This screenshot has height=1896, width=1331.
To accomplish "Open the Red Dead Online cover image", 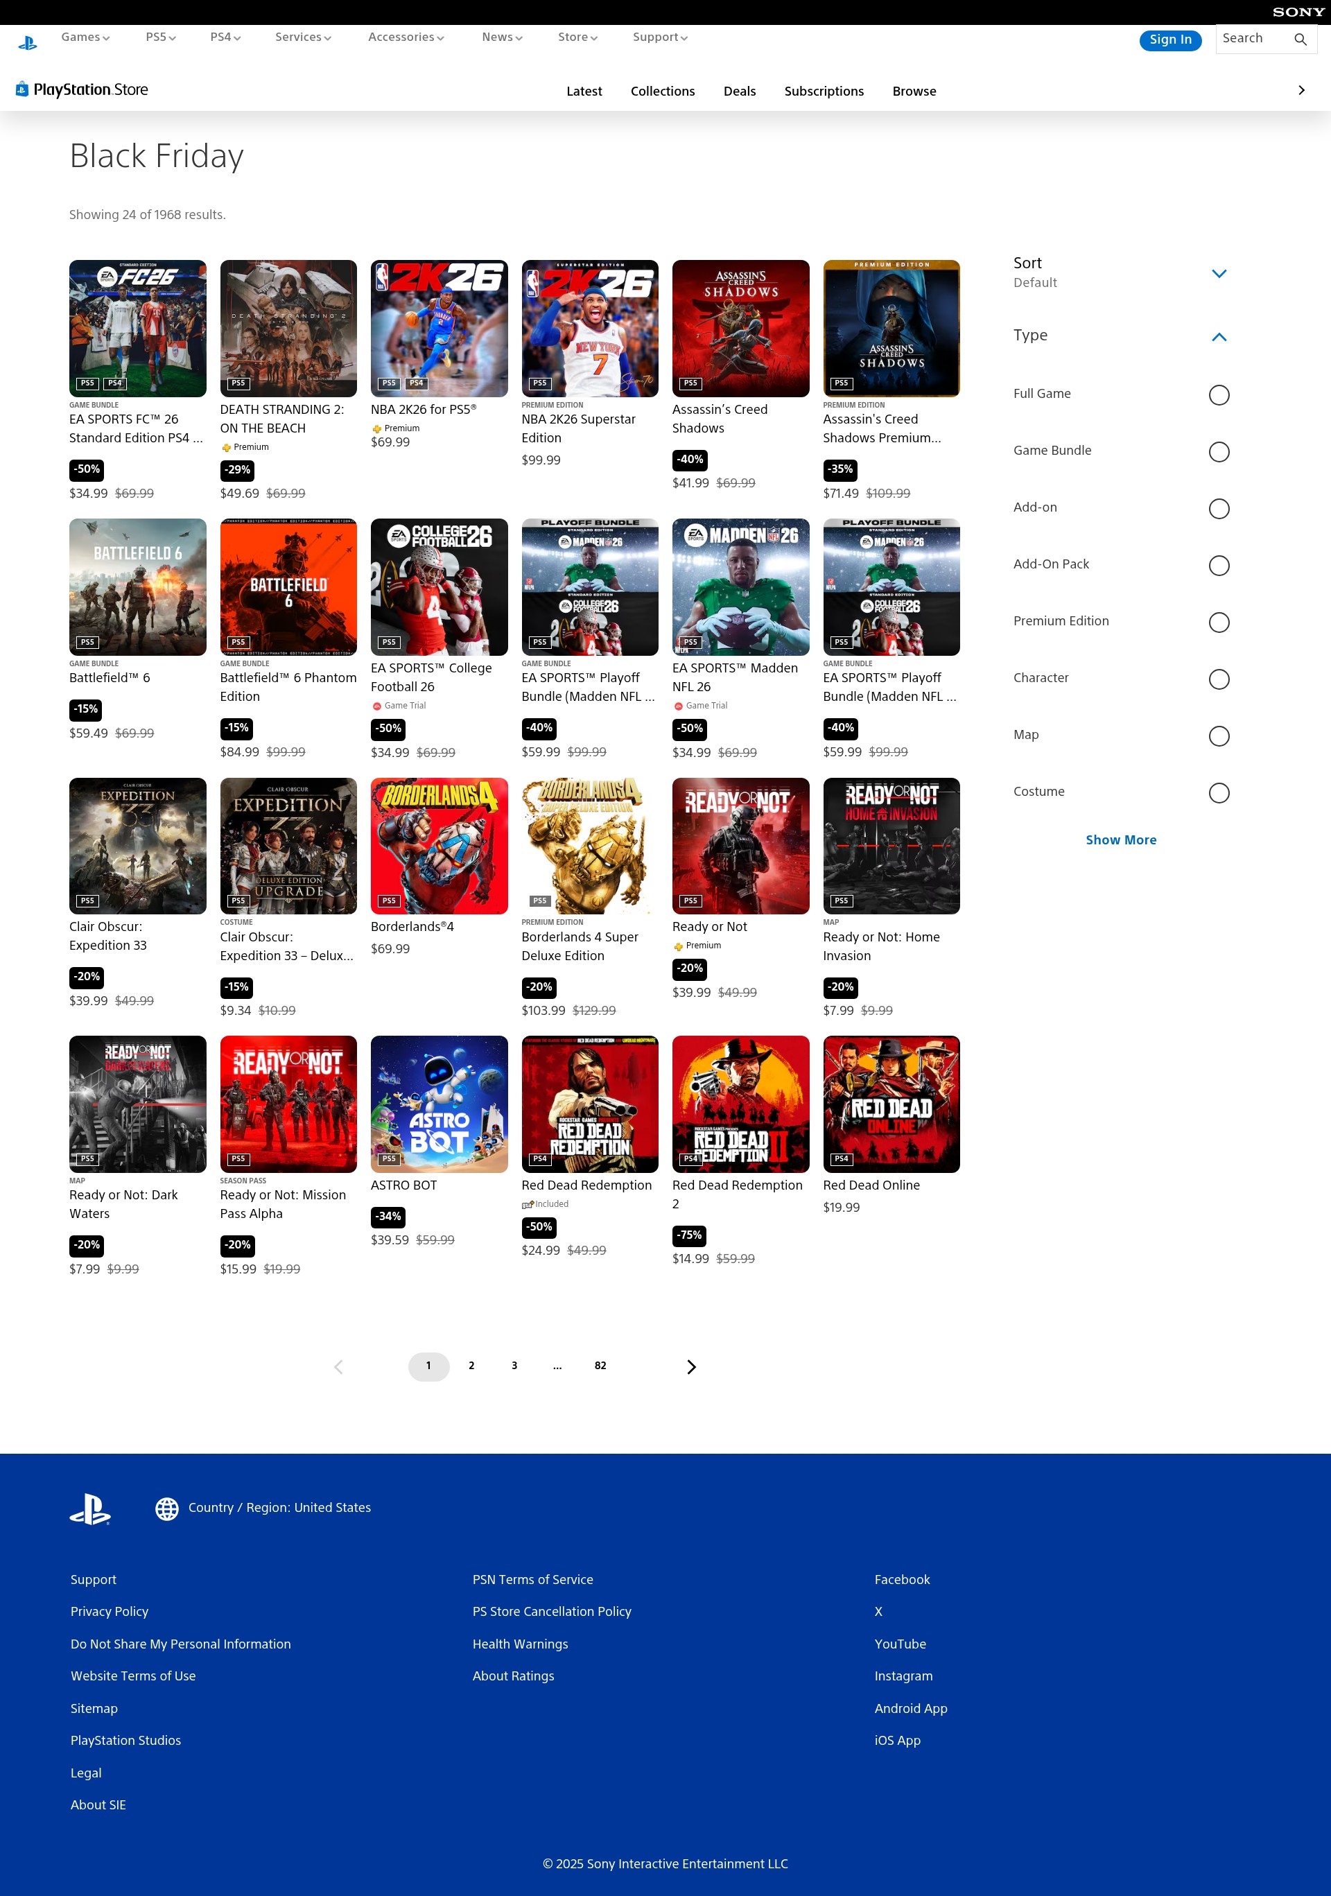I will [x=891, y=1104].
